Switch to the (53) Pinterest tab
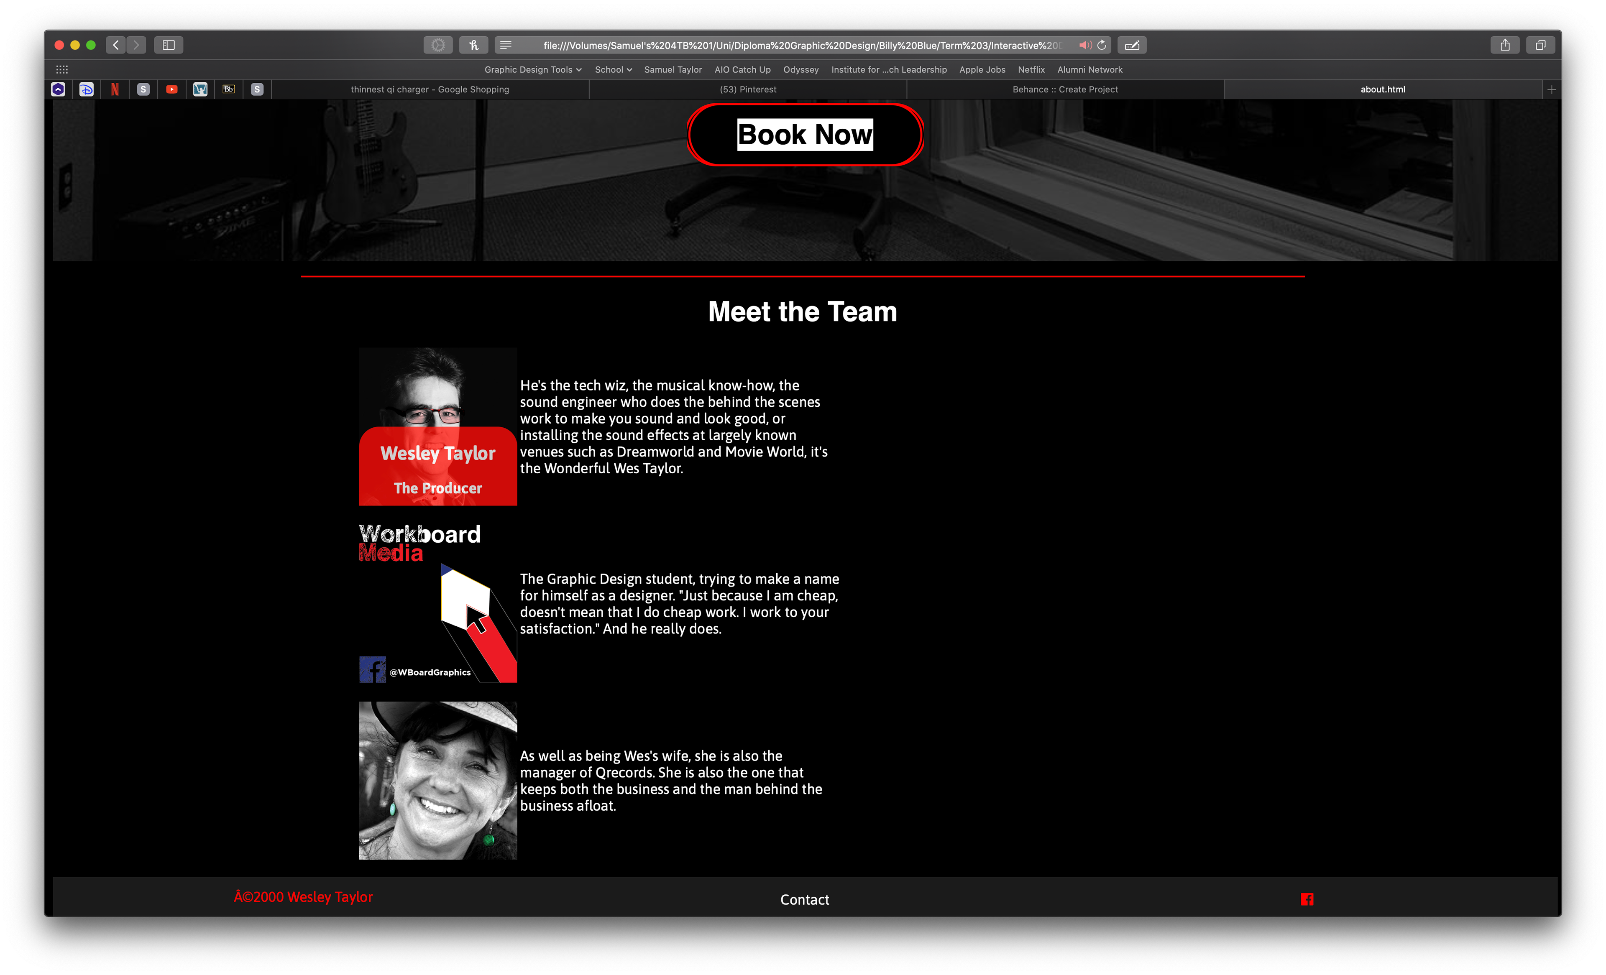Viewport: 1606px width, 975px height. pos(748,89)
